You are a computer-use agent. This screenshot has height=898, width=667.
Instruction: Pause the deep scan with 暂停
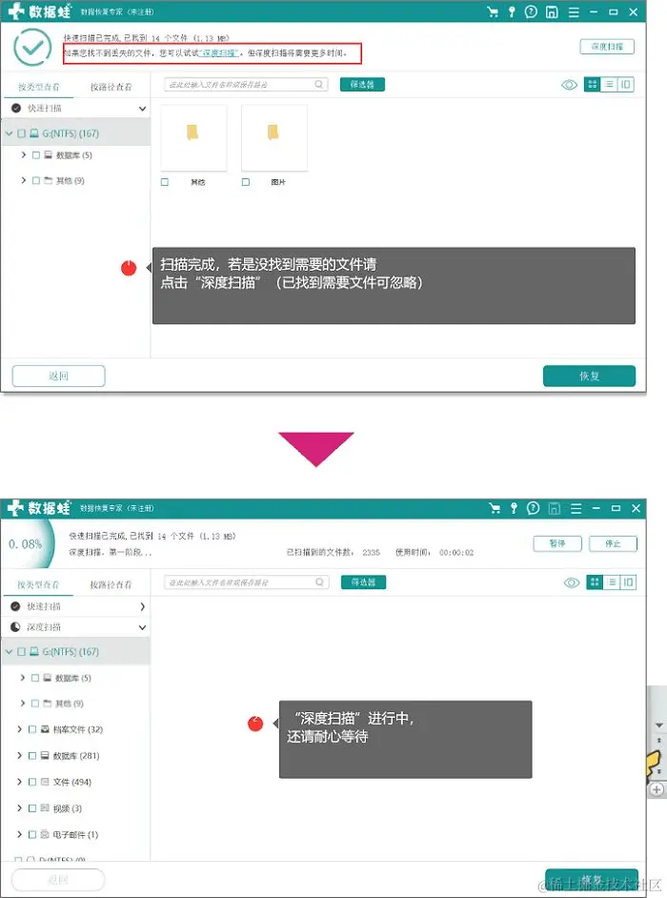pos(557,543)
